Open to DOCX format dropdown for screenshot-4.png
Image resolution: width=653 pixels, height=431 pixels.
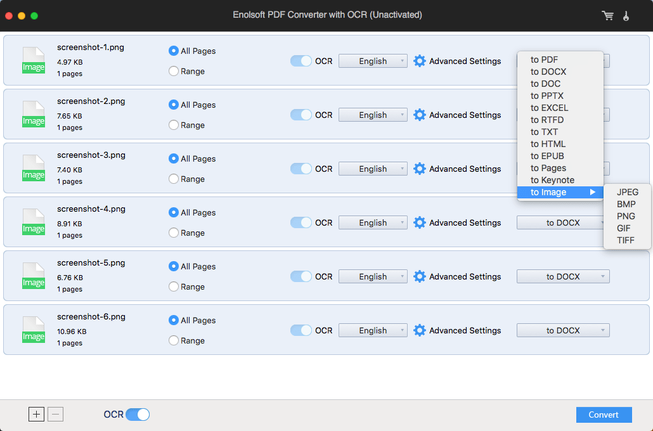(x=560, y=222)
